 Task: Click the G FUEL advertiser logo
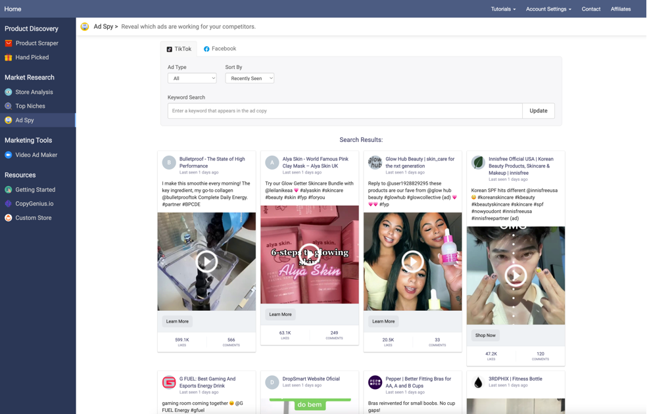point(169,382)
